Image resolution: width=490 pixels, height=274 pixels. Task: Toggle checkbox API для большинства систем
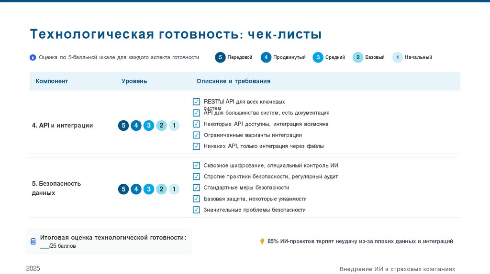pyautogui.click(x=196, y=113)
